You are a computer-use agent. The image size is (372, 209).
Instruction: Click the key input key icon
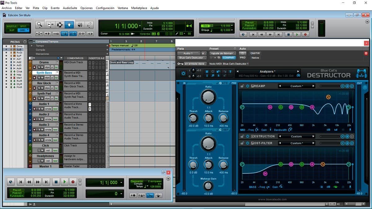coord(180,64)
